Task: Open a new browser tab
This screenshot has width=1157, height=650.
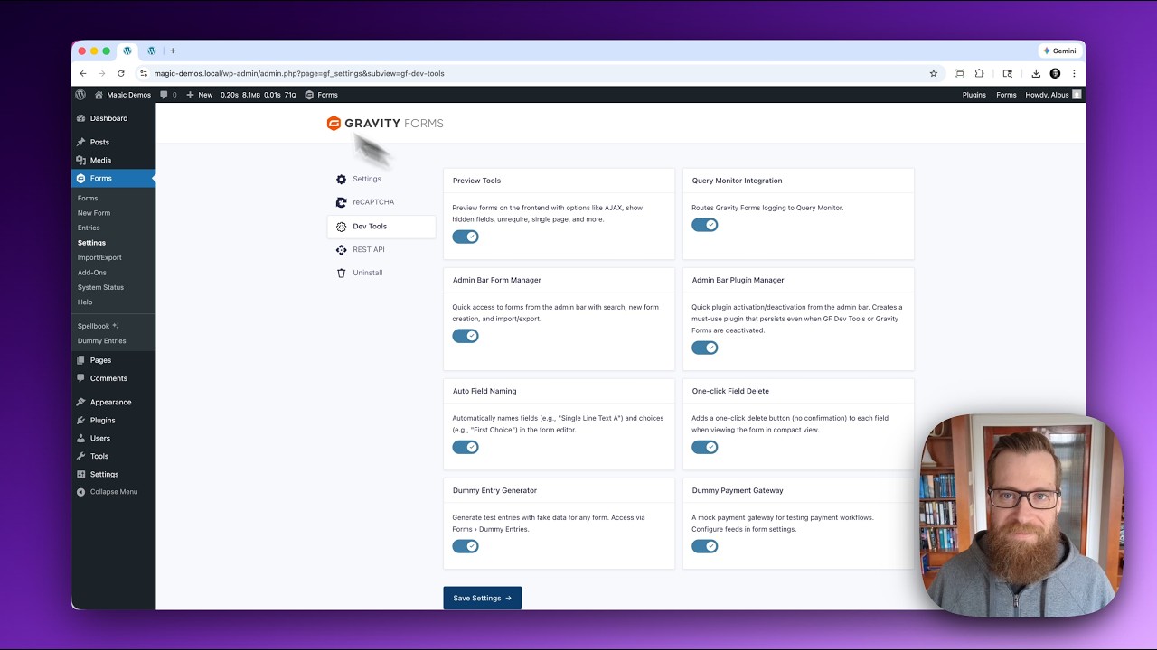Action: [173, 51]
